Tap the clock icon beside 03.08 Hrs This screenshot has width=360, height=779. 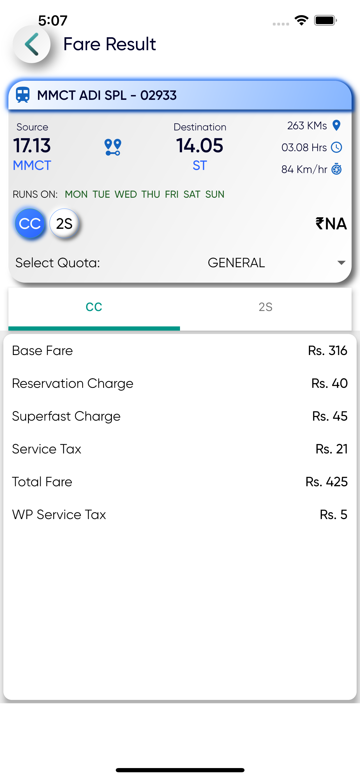click(x=336, y=147)
